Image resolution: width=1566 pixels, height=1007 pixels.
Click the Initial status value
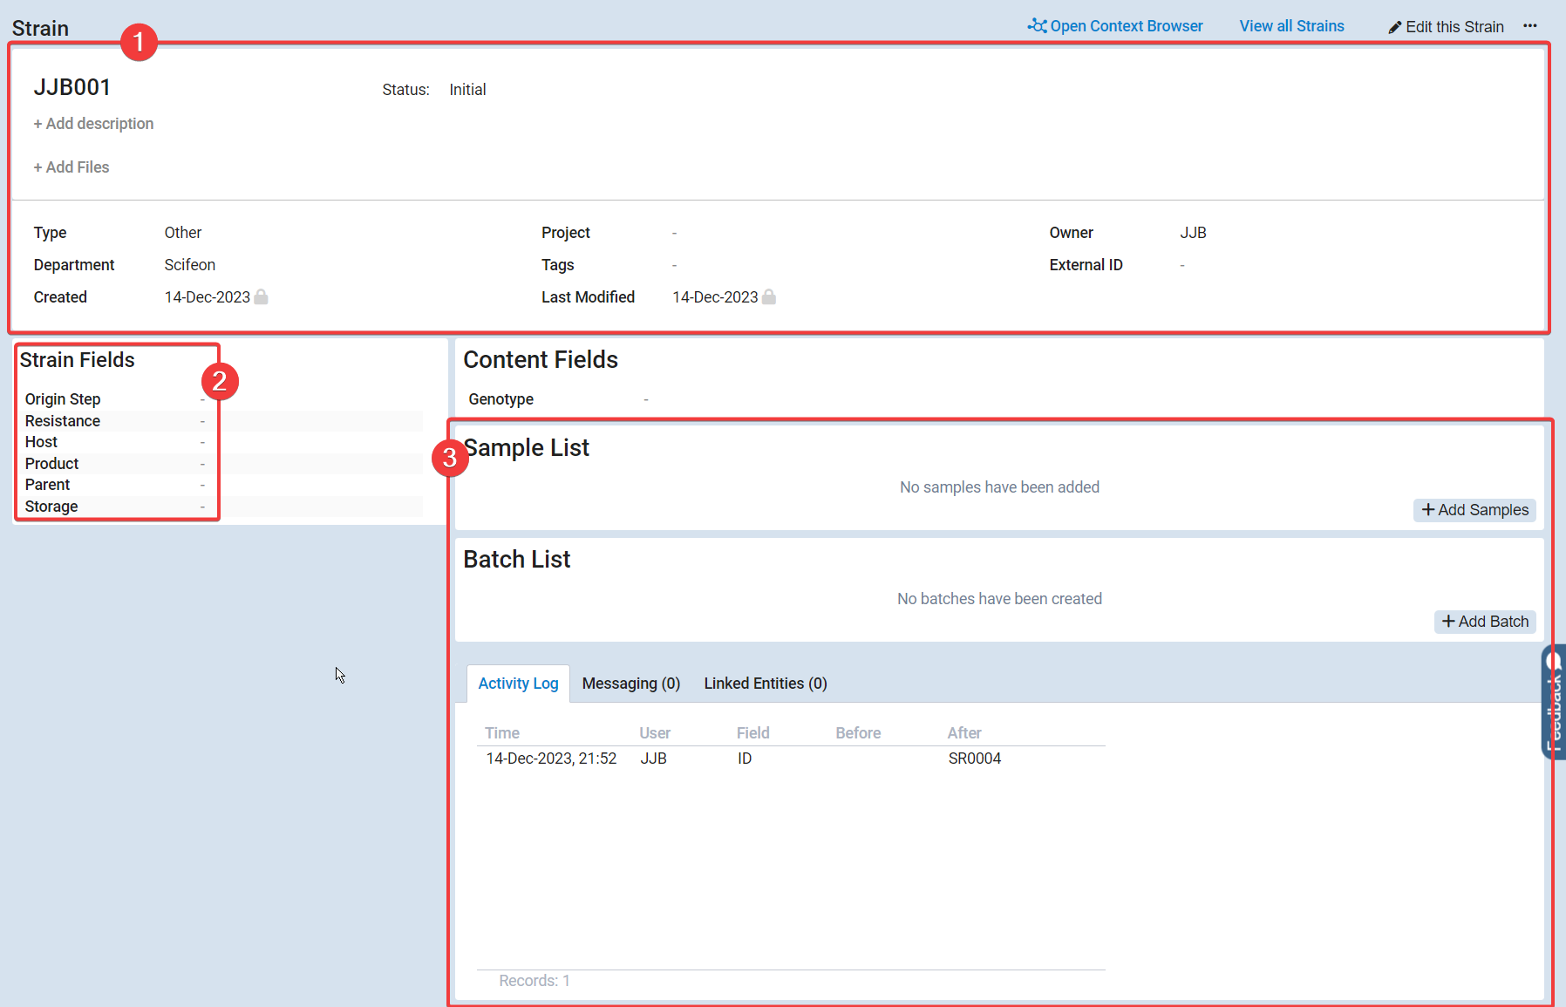467,90
